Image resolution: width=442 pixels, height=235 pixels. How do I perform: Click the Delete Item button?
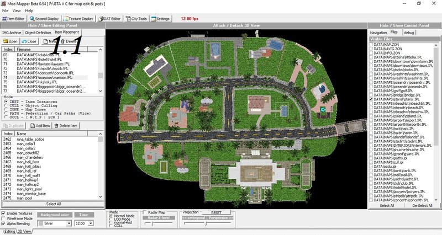click(x=66, y=126)
